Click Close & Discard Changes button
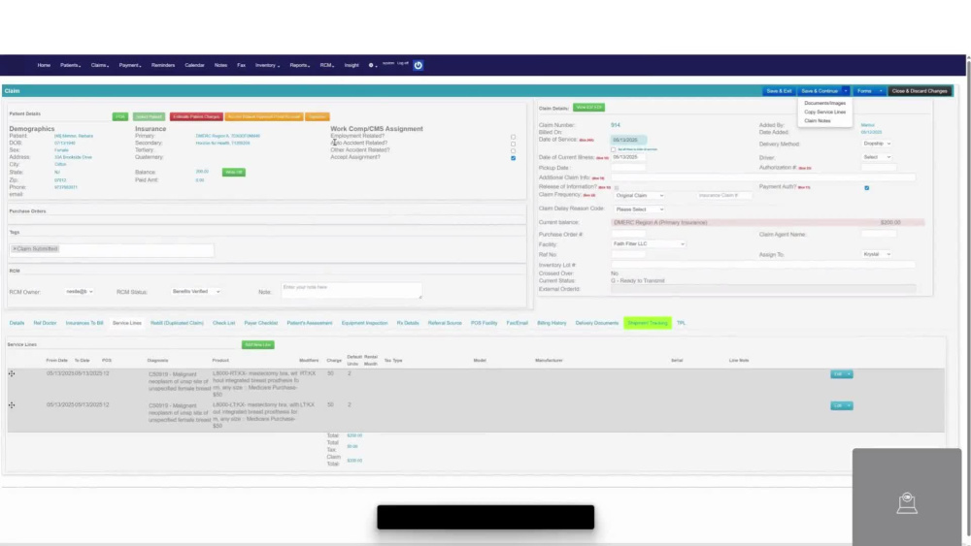This screenshot has height=546, width=971. click(919, 91)
